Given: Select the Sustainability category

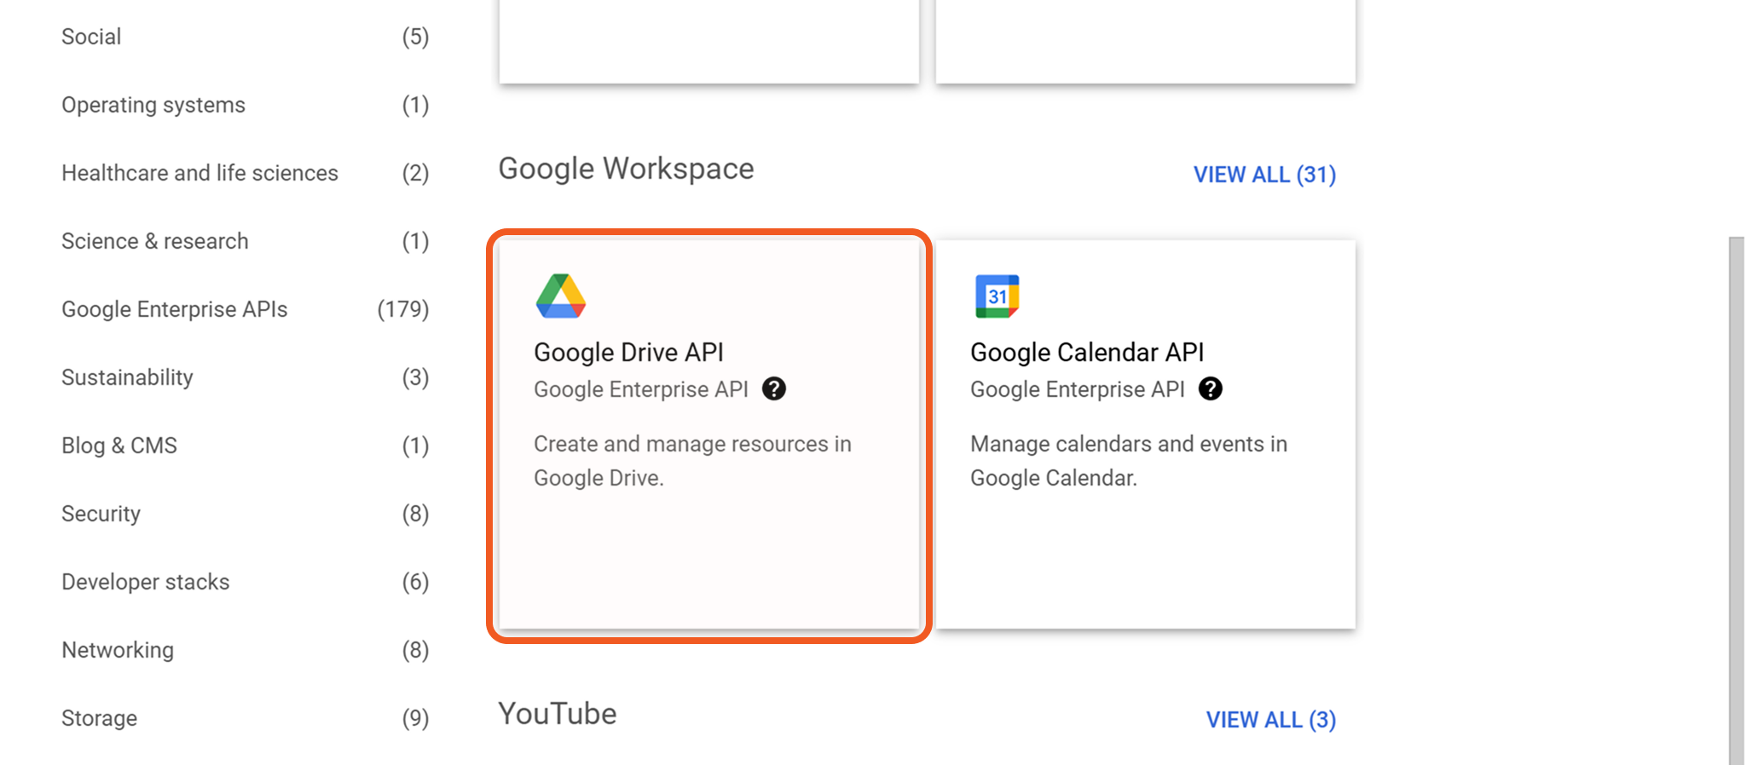Looking at the screenshot, I should [x=127, y=377].
